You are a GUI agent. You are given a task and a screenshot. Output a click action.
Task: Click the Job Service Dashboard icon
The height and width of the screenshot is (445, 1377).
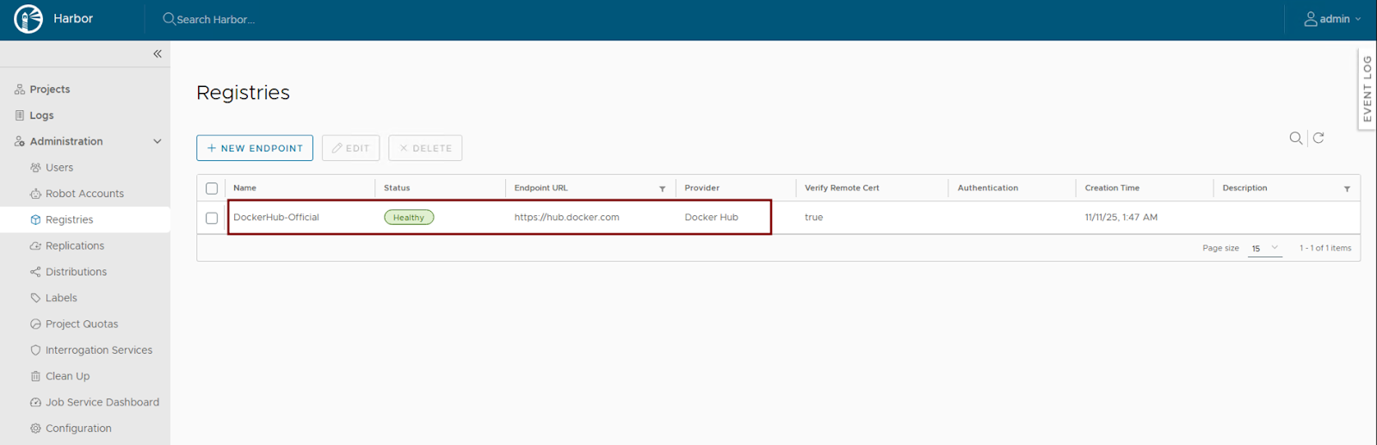pos(35,402)
